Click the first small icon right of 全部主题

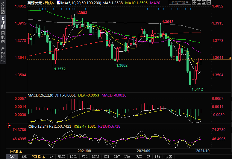(195, 3)
